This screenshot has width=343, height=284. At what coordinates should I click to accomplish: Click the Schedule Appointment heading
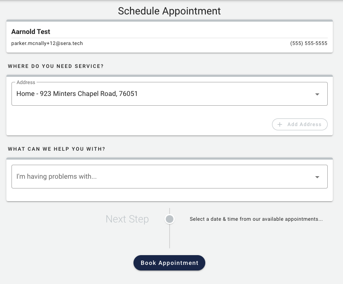click(169, 11)
